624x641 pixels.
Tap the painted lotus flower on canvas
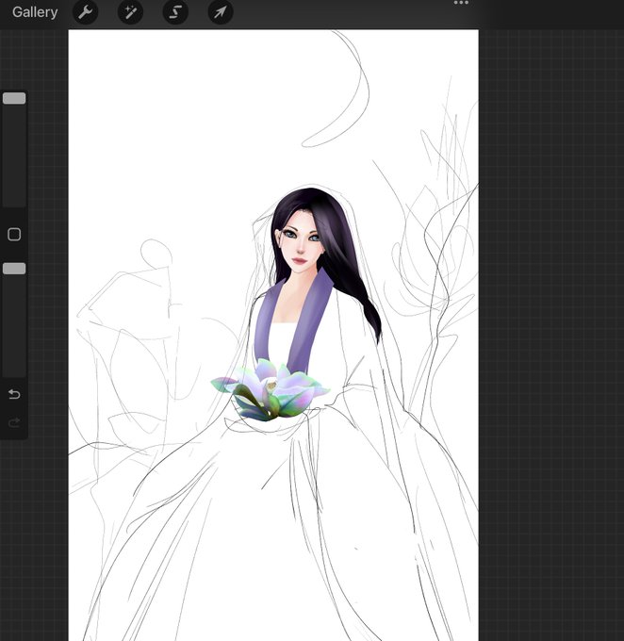tap(270, 390)
